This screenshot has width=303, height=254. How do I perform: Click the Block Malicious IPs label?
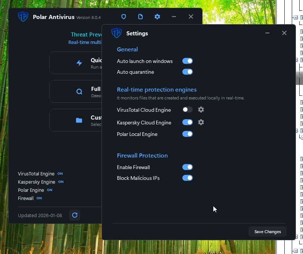(x=138, y=178)
